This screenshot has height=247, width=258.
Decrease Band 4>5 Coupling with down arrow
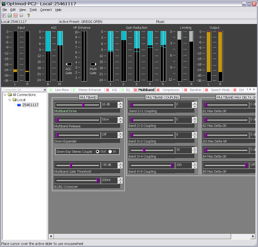click(195, 167)
